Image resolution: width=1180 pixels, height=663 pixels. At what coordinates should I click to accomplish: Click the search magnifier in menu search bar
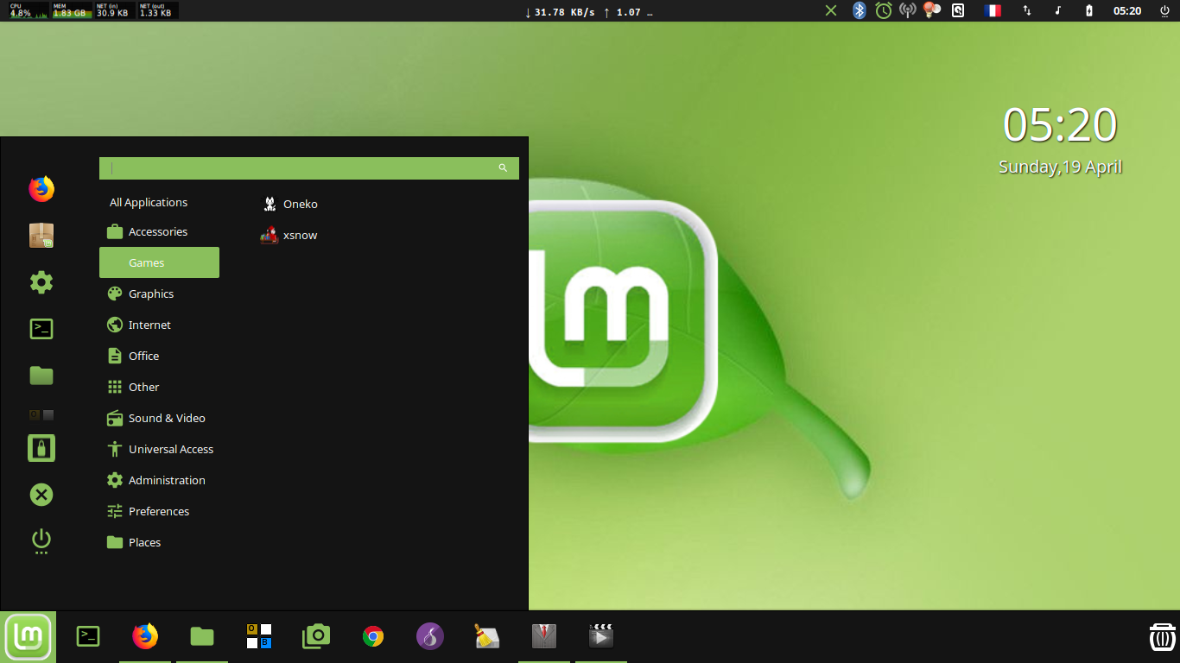[503, 168]
